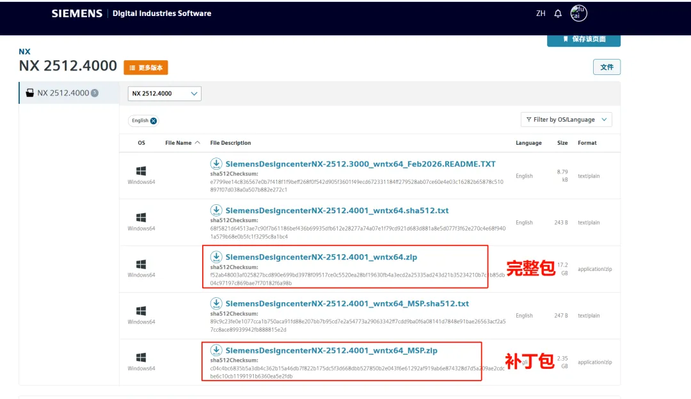Download icon for 4001_wntx64.sha512.txt
This screenshot has height=399, width=691.
click(216, 210)
